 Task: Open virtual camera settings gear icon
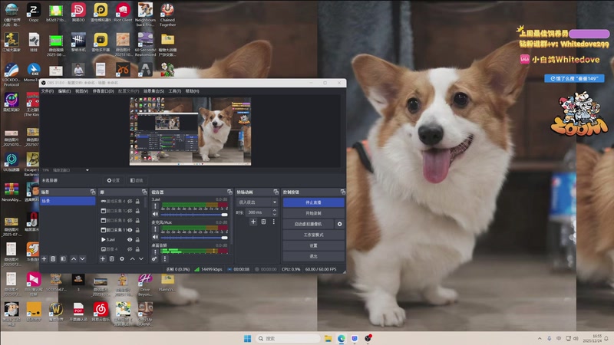[x=339, y=224]
